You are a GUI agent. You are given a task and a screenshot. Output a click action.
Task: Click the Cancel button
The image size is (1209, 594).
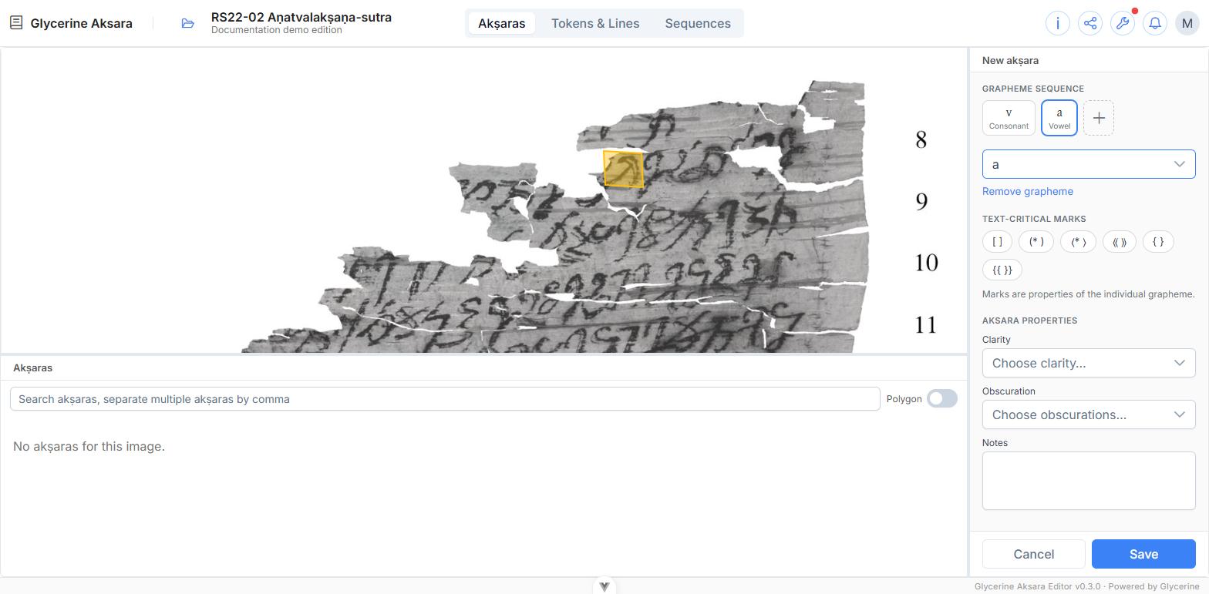[1034, 554]
